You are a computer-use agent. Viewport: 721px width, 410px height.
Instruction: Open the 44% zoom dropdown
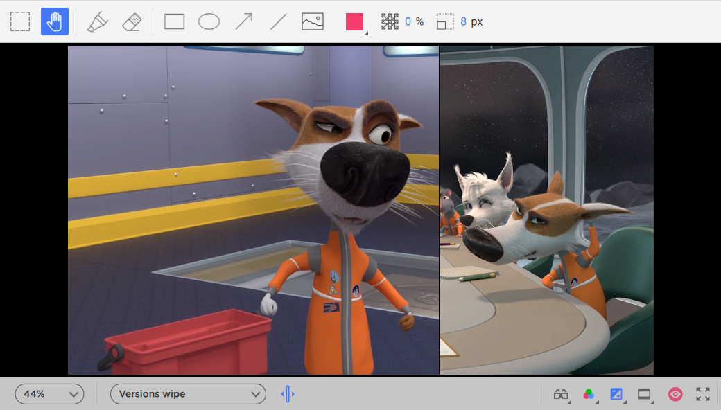coord(50,394)
